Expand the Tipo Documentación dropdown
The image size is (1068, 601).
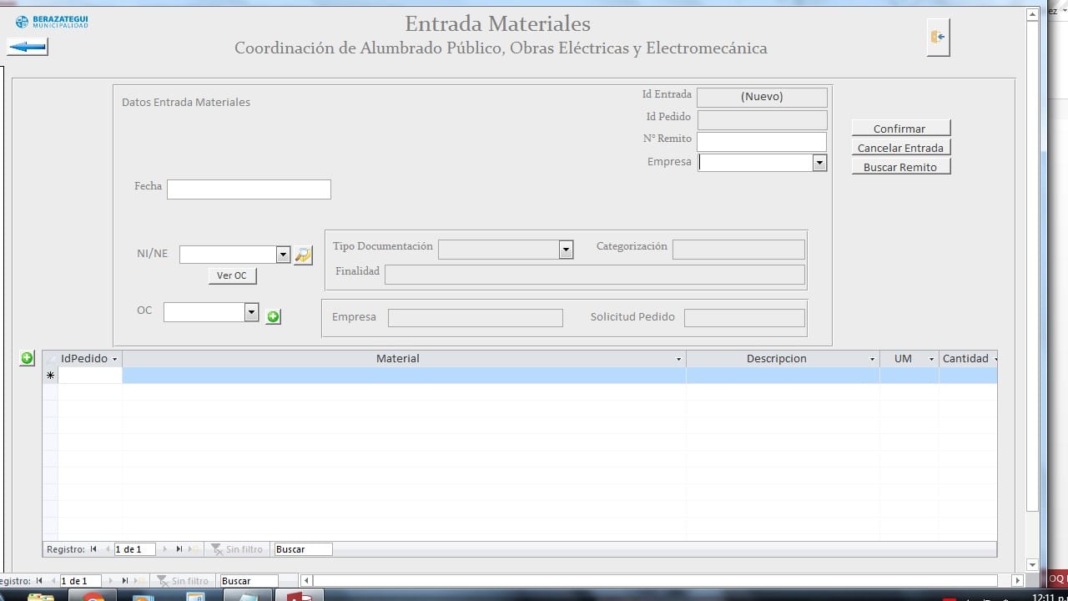(x=566, y=250)
